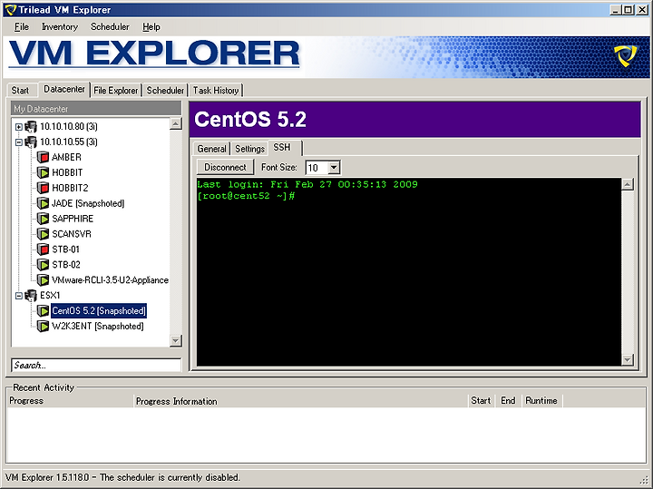Click the End column header

tap(508, 401)
